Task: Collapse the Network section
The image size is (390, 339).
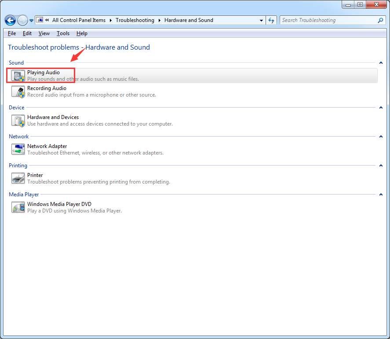Action: click(381, 137)
